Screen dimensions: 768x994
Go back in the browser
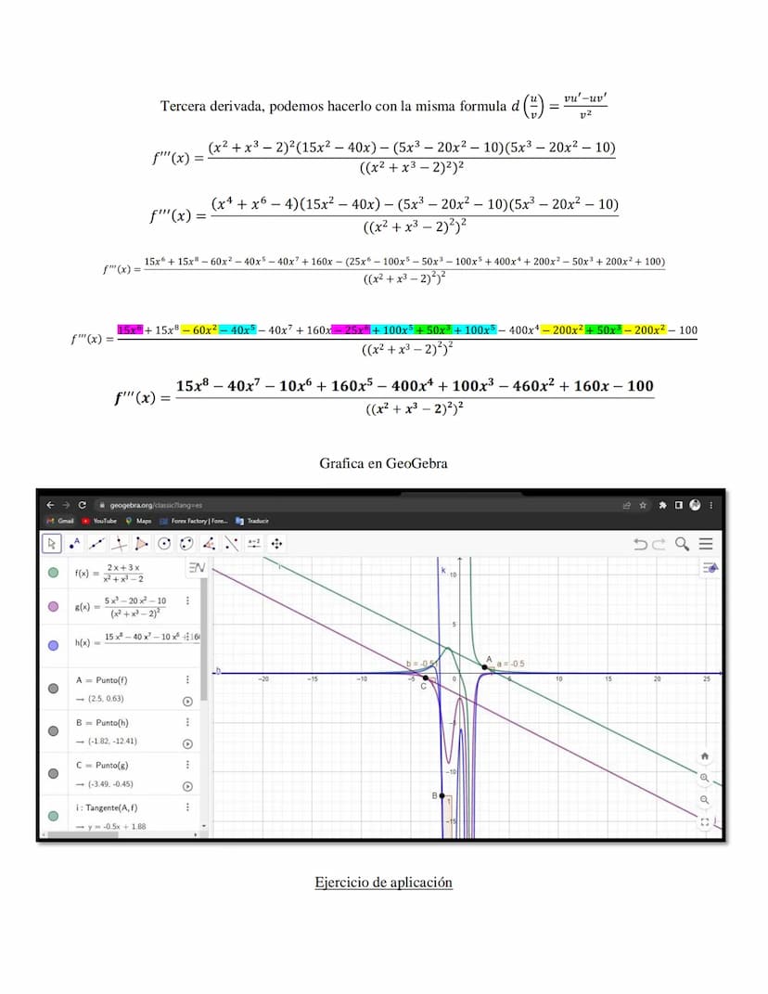(50, 505)
